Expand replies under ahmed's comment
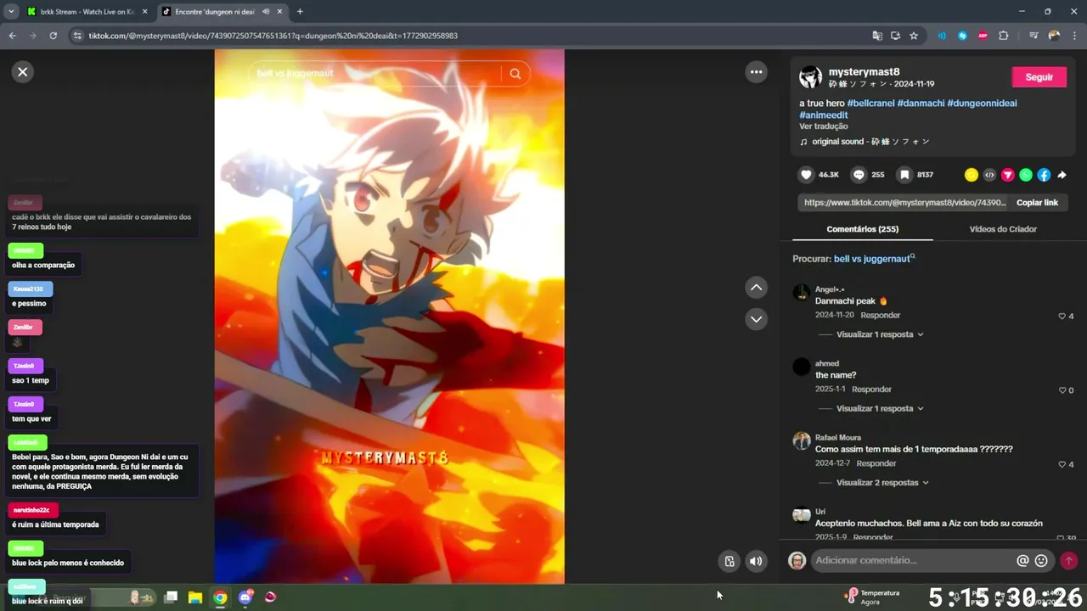This screenshot has height=611, width=1087. [x=879, y=408]
